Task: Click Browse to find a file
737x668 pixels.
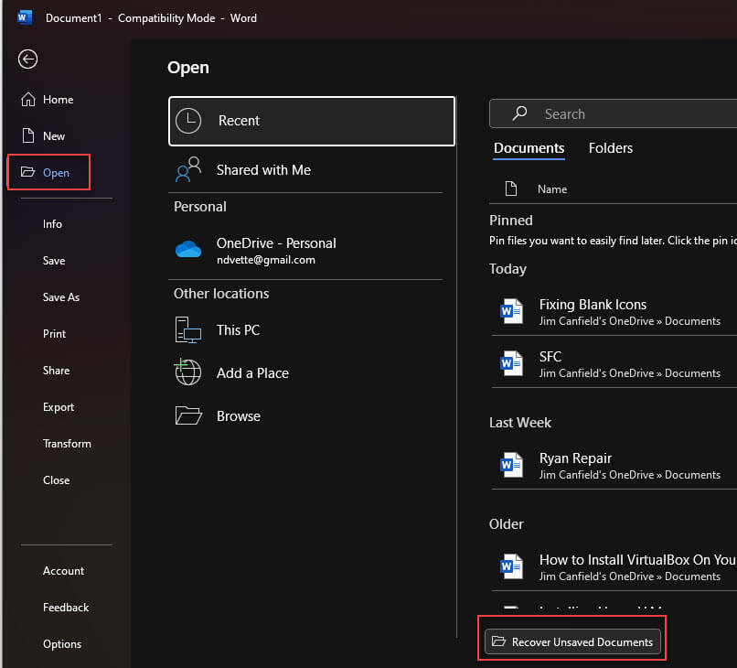Action: (305, 415)
